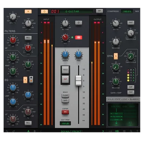Image resolution: width=144 pixels, height=144 pixels.
Task: Select FILTERS option in routing display
Action: (116, 107)
